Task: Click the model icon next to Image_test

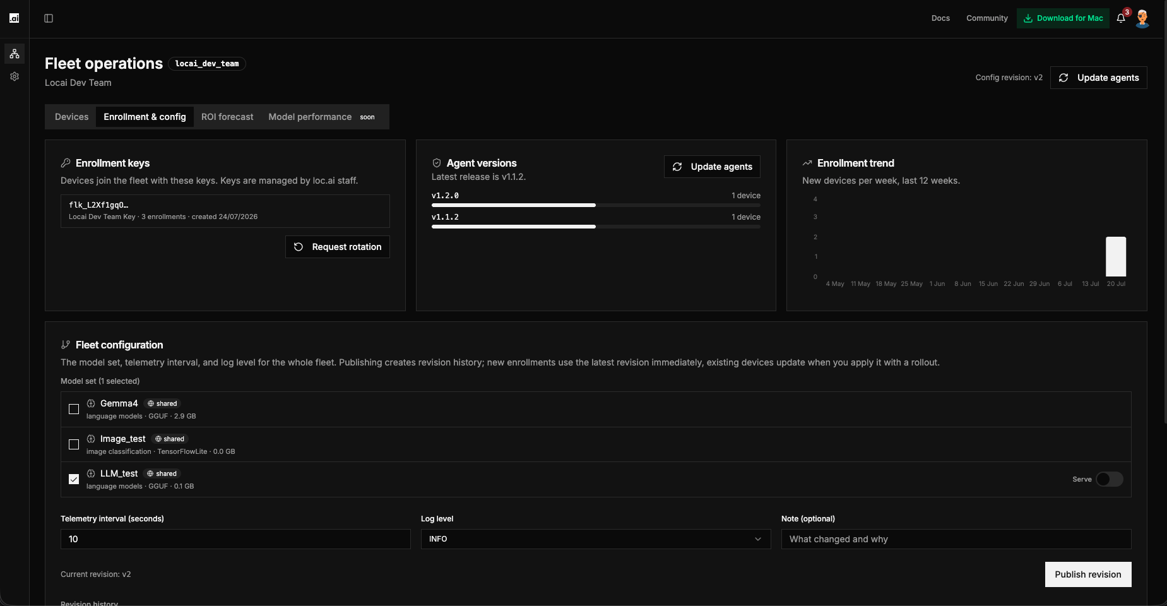Action: coord(91,439)
